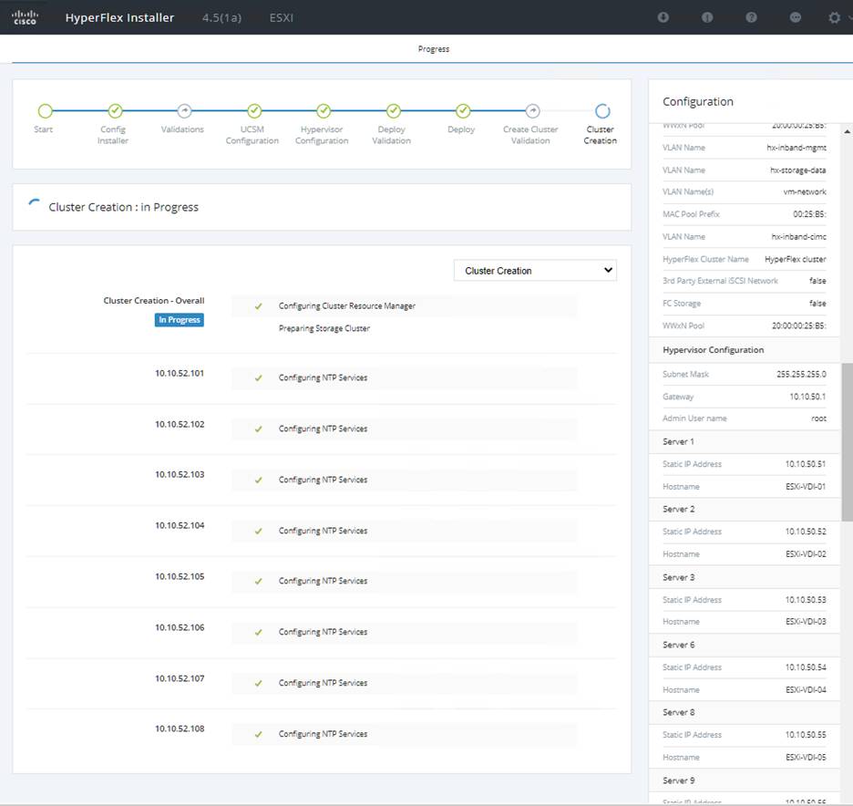The height and width of the screenshot is (806, 853).
Task: Click checkmark beside Configuring Cluster Resource Manager
Action: pos(259,306)
